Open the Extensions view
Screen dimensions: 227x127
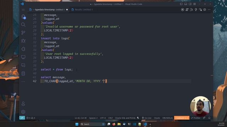pyautogui.click(x=23, y=49)
